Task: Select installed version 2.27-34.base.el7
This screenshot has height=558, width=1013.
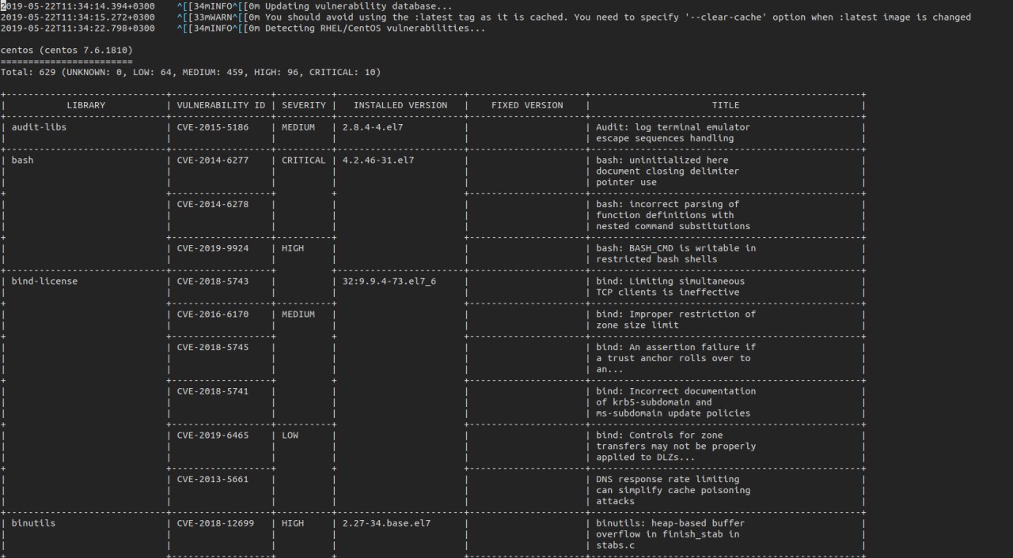Action: pos(386,523)
